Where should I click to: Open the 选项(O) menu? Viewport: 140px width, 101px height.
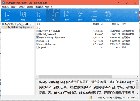coord(31,7)
